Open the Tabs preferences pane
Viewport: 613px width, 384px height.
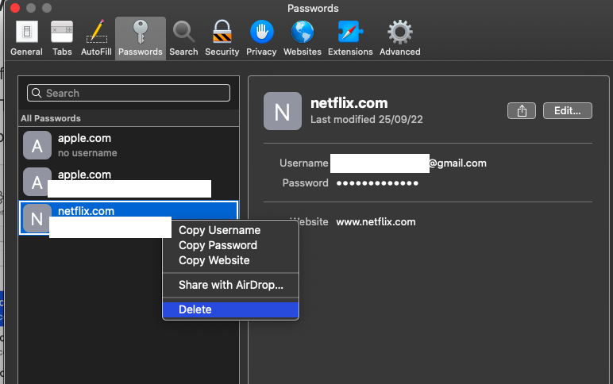click(62, 38)
